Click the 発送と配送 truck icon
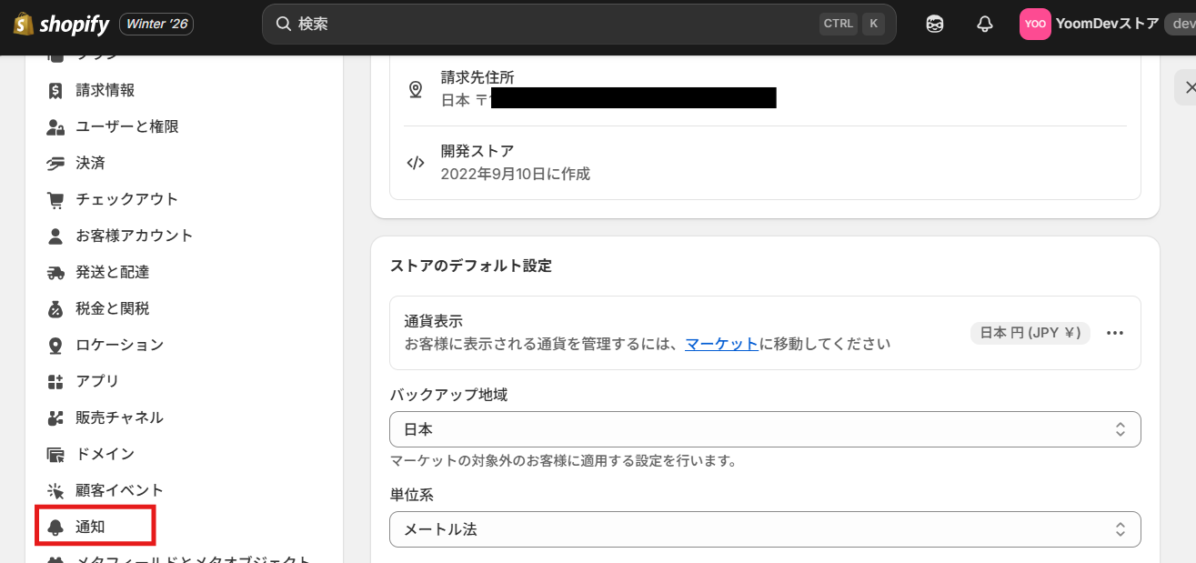1196x563 pixels. click(56, 272)
